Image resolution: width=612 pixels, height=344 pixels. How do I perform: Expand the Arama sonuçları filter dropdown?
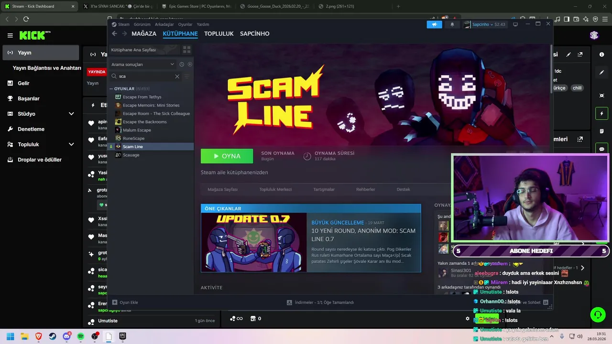click(x=142, y=64)
